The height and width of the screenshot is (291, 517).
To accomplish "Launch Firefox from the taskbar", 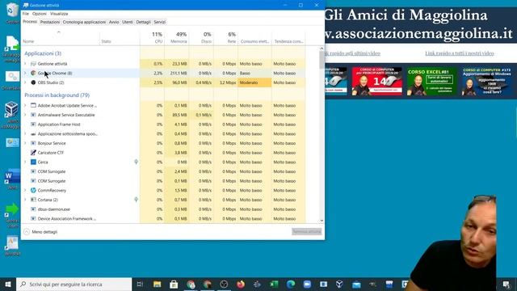I will (241, 284).
